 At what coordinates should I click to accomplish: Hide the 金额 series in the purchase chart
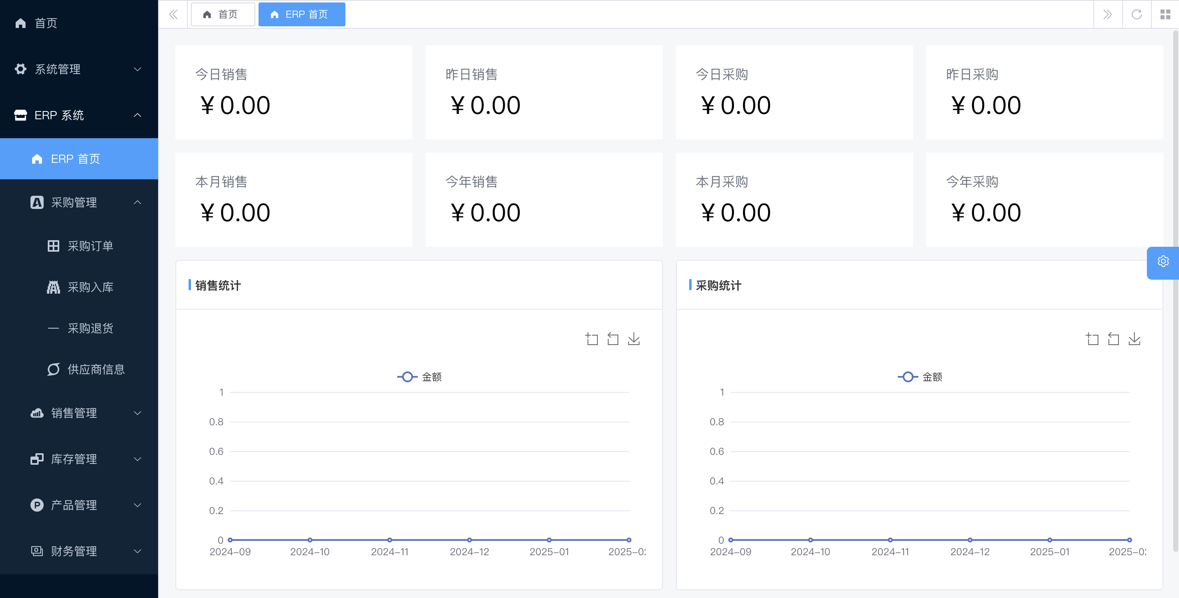[920, 376]
